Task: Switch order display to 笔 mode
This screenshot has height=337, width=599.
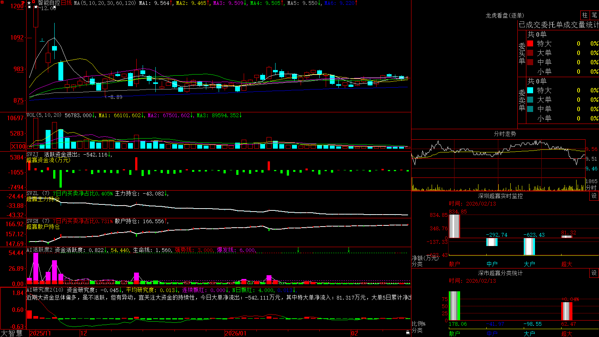Action: (594, 15)
